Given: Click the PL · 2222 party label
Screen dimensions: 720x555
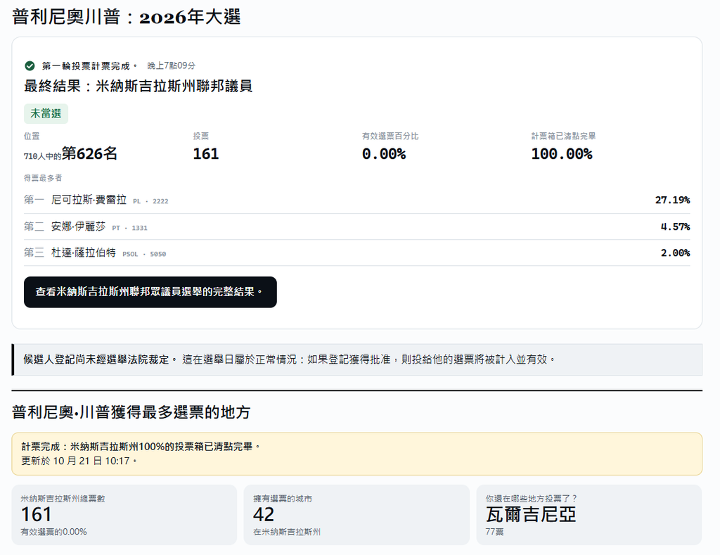Looking at the screenshot, I should click(x=150, y=201).
